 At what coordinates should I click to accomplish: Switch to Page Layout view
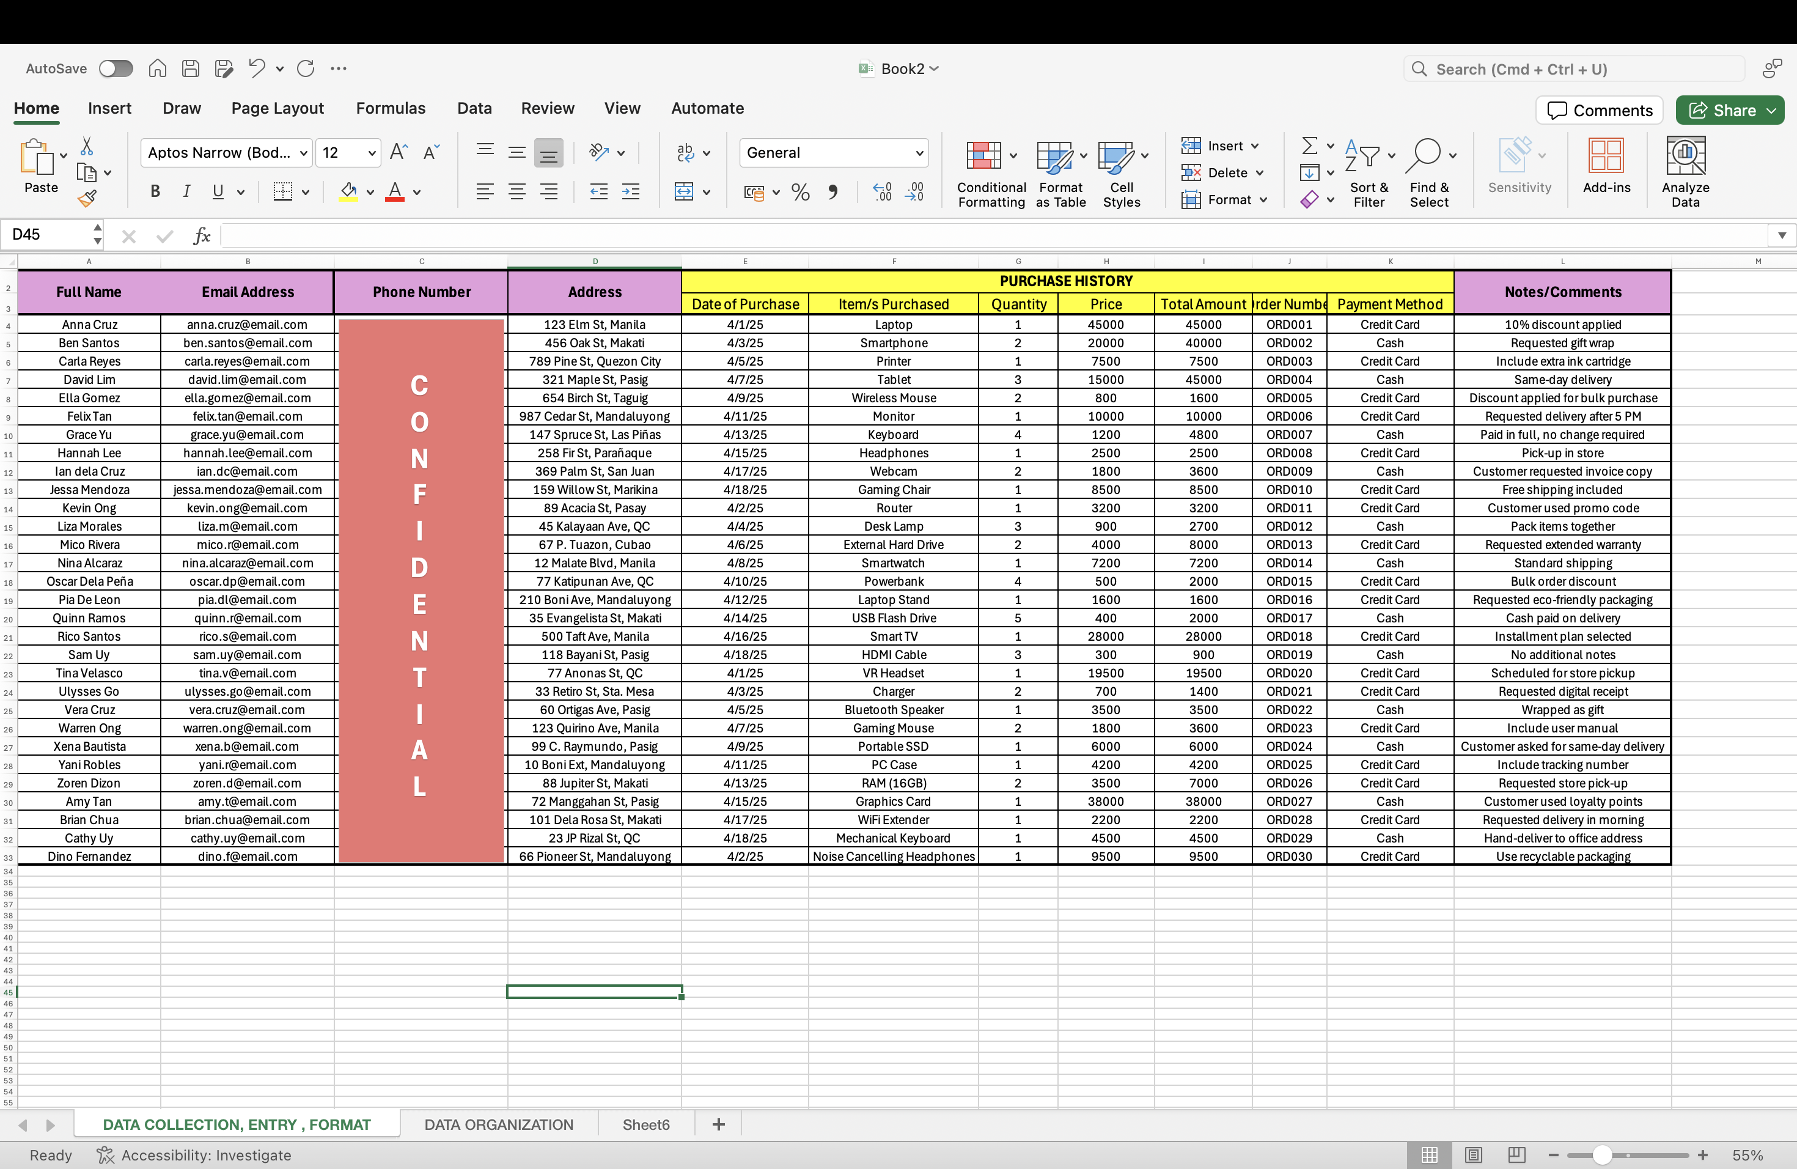(x=1473, y=1155)
